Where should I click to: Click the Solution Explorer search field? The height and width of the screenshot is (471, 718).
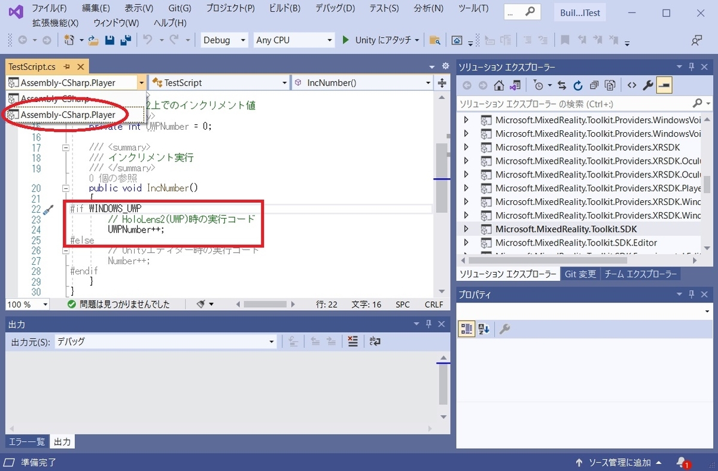574,104
